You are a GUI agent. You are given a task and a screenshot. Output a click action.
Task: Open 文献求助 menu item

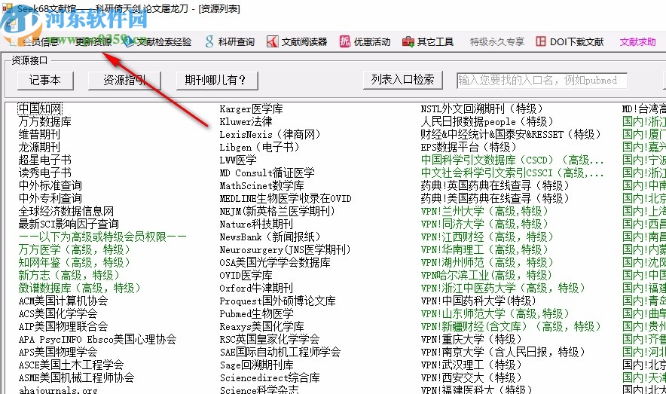click(x=637, y=41)
